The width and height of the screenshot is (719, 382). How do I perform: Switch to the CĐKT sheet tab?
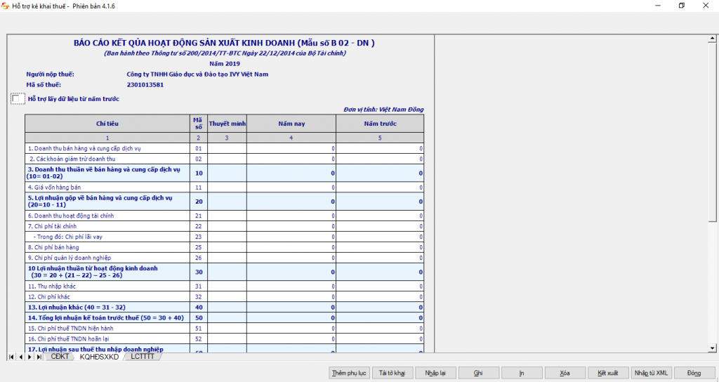[60, 357]
